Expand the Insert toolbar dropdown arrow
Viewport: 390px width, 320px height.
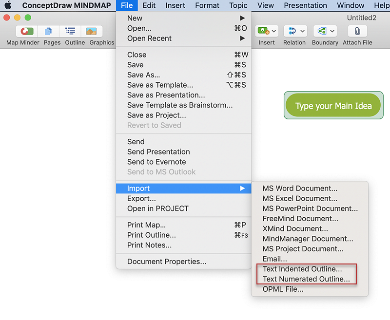[x=274, y=31]
